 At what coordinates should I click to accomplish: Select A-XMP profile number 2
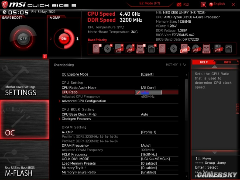pyautogui.click(x=51, y=39)
